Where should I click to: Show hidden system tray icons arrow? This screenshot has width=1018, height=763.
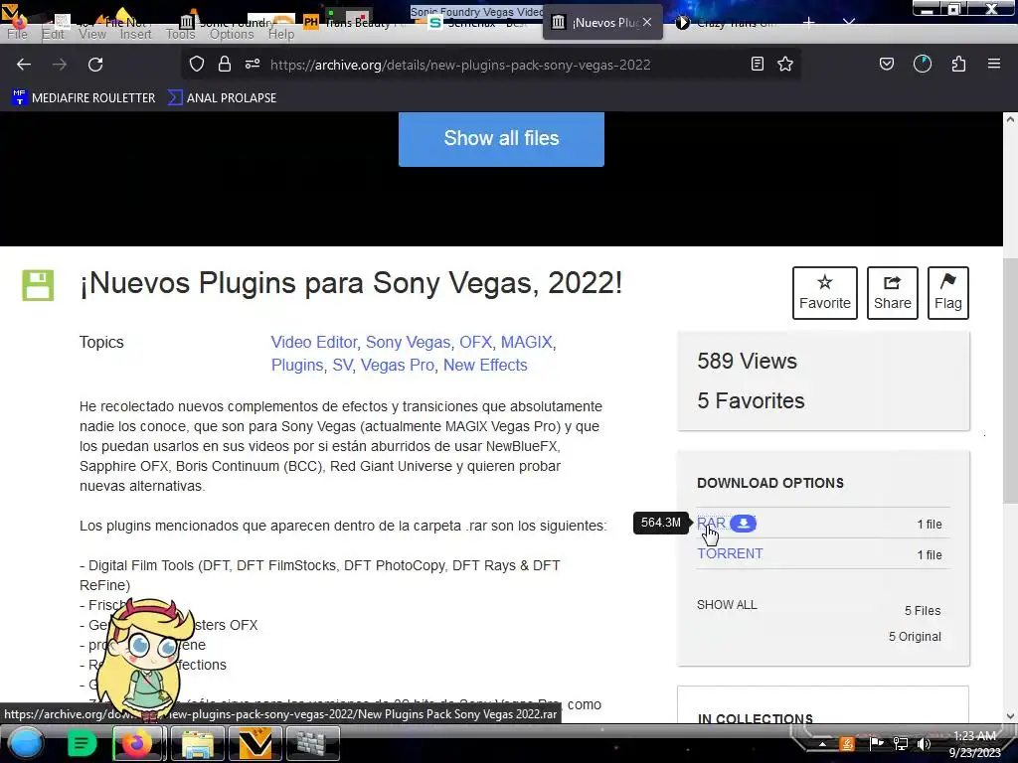tap(822, 743)
